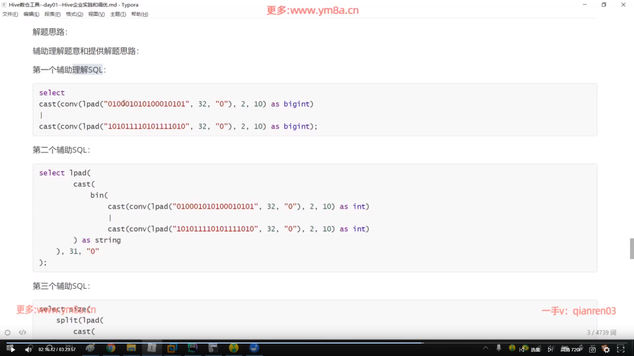Toggle source code mode icon
The width and height of the screenshot is (634, 356).
point(22,332)
